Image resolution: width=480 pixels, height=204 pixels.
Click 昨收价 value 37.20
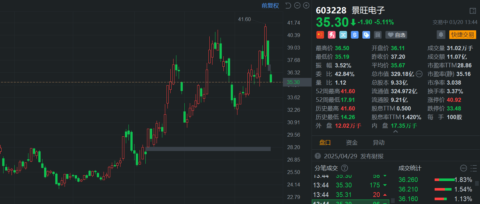tap(398, 57)
